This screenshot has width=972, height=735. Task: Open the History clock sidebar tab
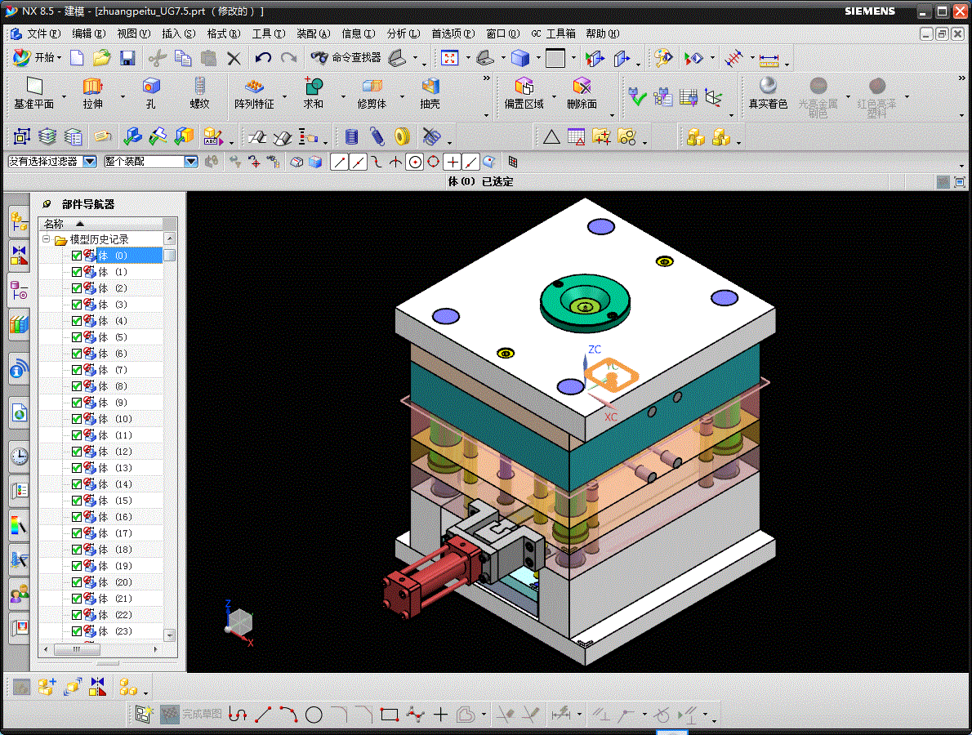[x=20, y=457]
